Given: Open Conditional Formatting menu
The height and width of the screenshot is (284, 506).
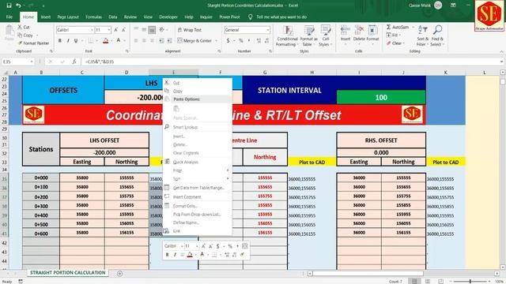Looking at the screenshot, I should (x=287, y=35).
